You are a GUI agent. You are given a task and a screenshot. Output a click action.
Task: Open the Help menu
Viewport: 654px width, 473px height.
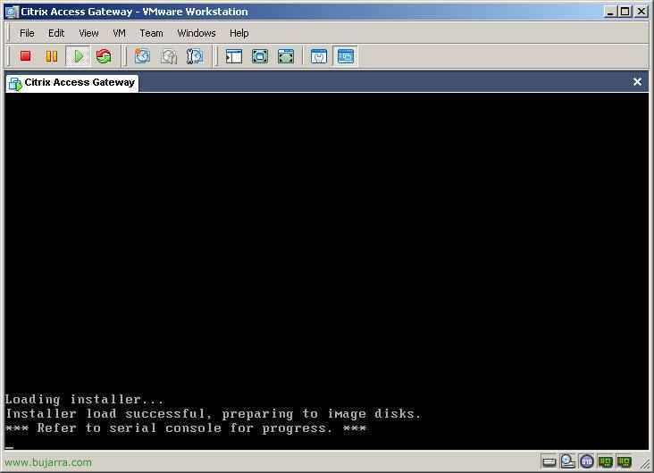239,33
